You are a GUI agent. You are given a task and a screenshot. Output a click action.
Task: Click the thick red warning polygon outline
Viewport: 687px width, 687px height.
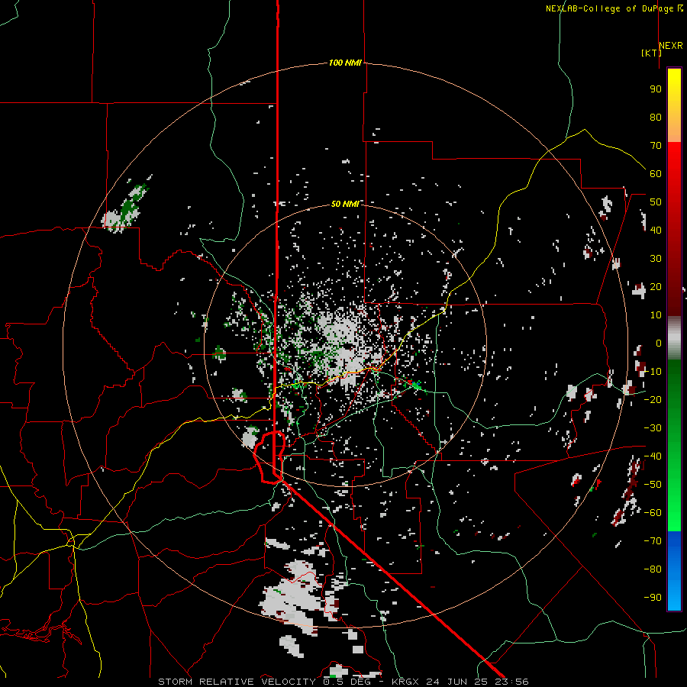coord(270,457)
